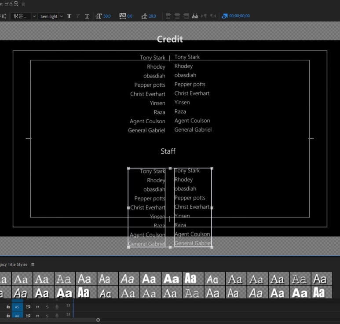Viewport: 340px width, 324px height.
Task: Click left-middle handle of selected text box
Action: click(128, 208)
